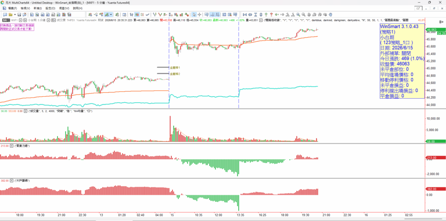Select the candlestick chart style icon

coord(137,14)
